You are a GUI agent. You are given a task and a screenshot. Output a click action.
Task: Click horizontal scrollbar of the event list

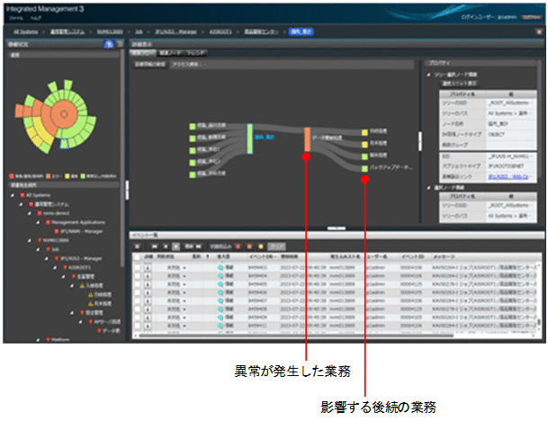(x=296, y=336)
